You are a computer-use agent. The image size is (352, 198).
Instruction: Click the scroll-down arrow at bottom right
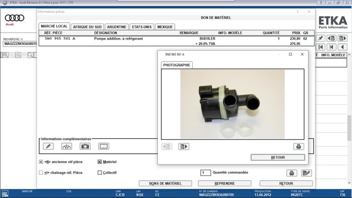click(x=349, y=183)
